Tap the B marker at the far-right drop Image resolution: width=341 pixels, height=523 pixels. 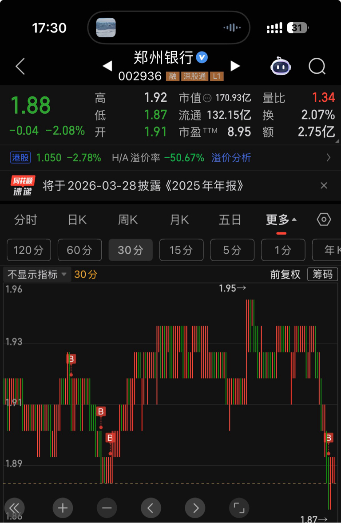329,438
